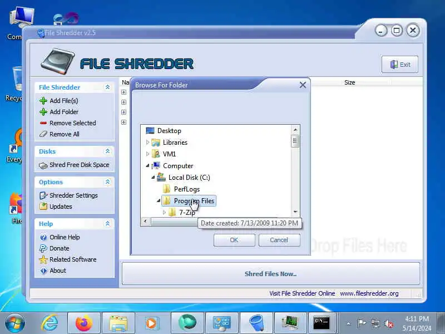Image resolution: width=445 pixels, height=334 pixels.
Task: Collapse the Disks panel chevron
Action: pos(107,151)
